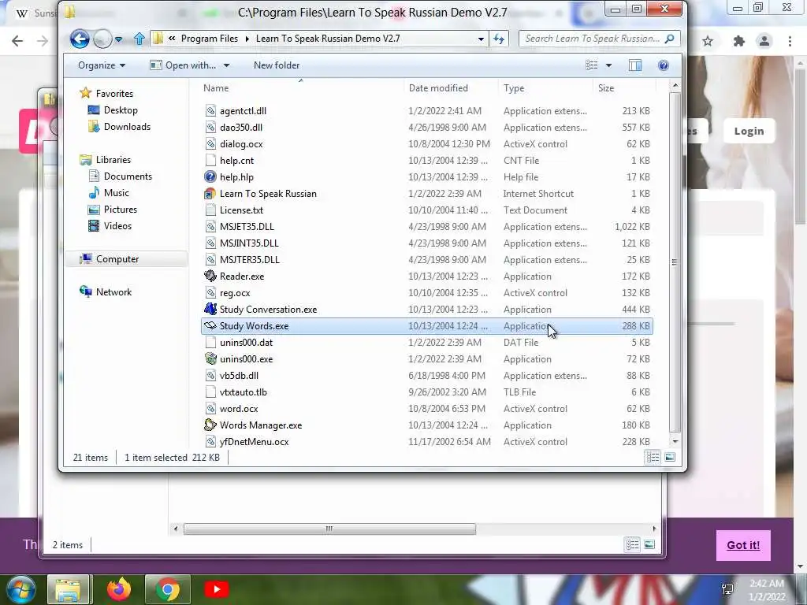The width and height of the screenshot is (807, 605).
Task: Click the Change your view icon
Action: 592,65
